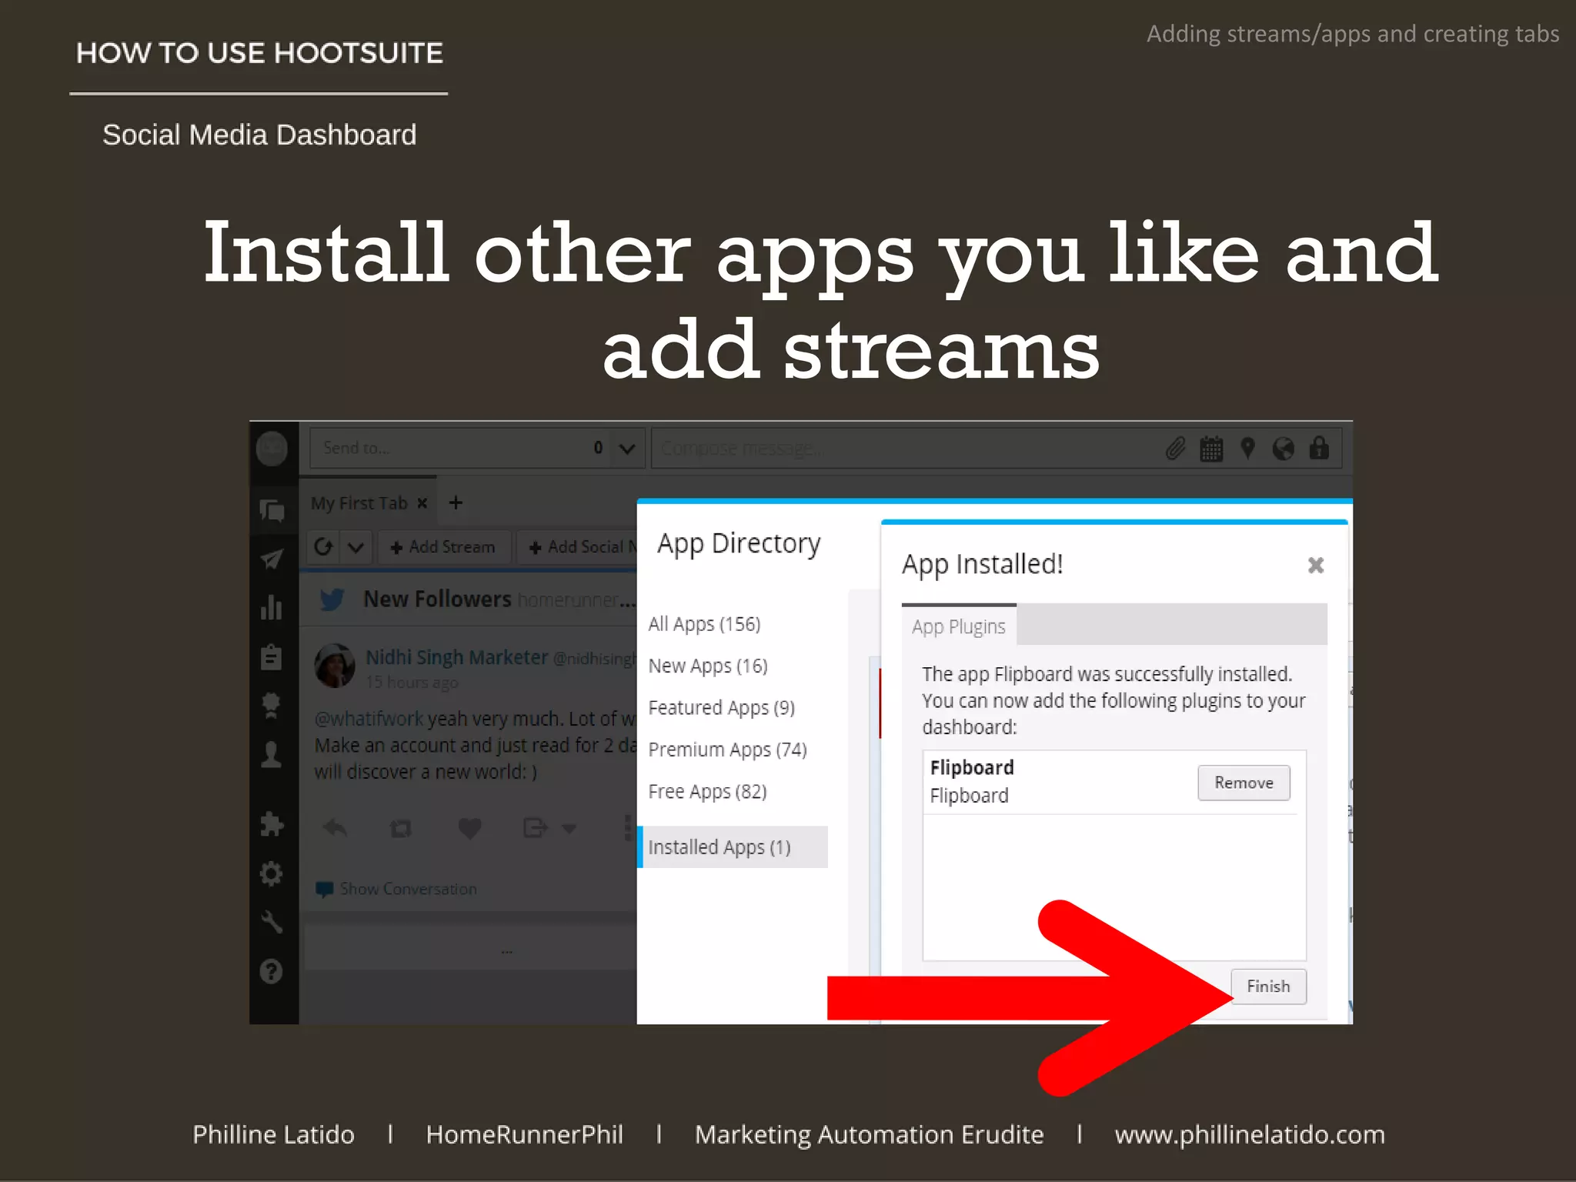This screenshot has width=1576, height=1182.
Task: Open Streams from the sidebar
Action: click(x=272, y=510)
